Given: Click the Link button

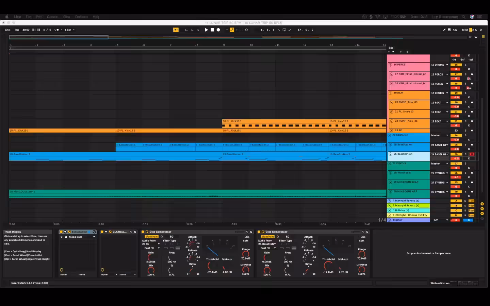Looking at the screenshot, I should point(7,30).
